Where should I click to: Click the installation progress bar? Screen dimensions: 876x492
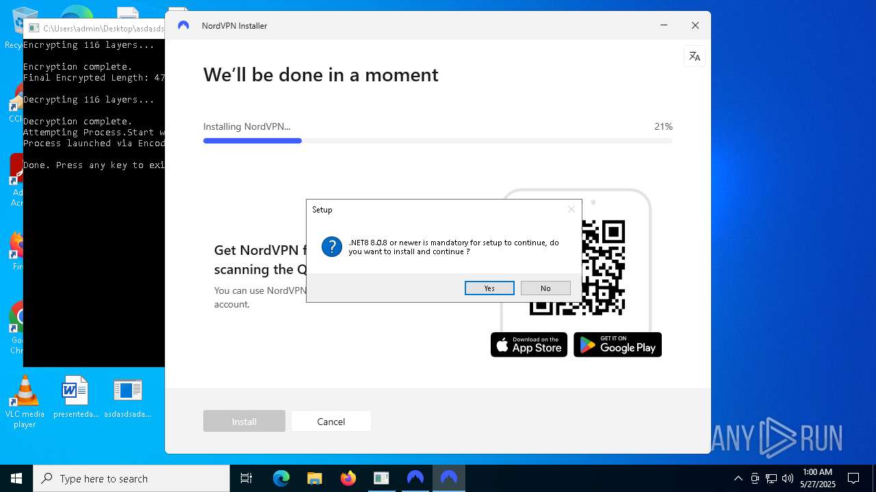point(438,141)
